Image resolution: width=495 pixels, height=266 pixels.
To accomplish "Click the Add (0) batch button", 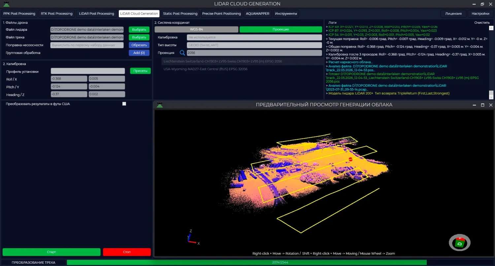I will click(139, 53).
